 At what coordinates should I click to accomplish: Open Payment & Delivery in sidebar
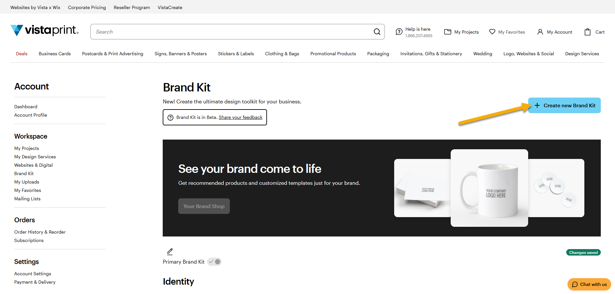coord(35,282)
